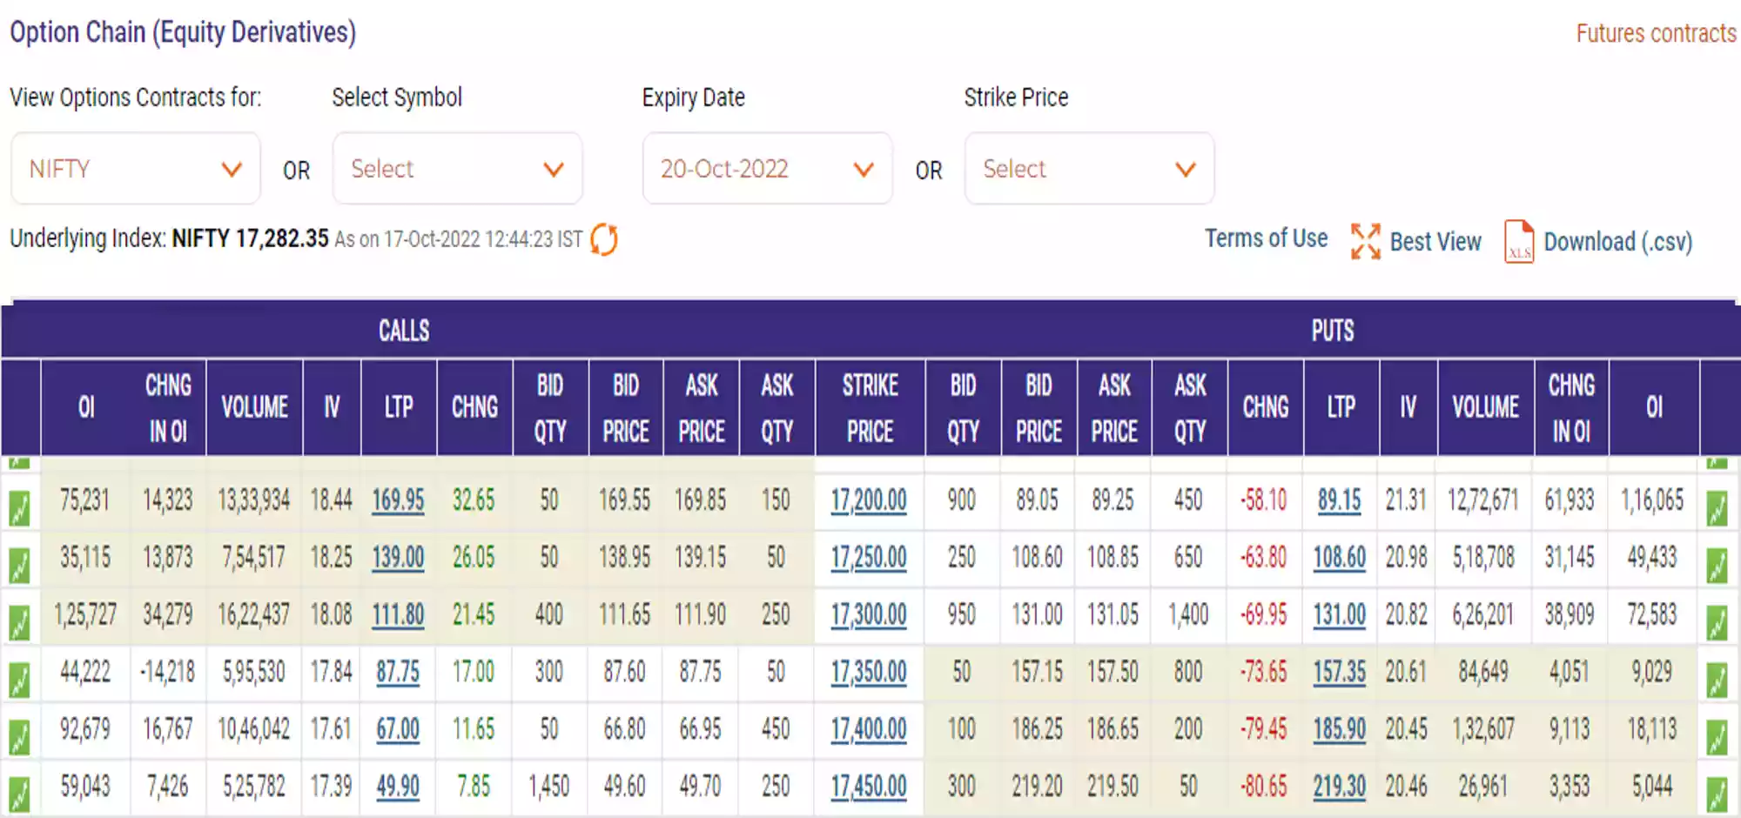
Task: Click puts volume 12,72,671 cell
Action: click(x=1483, y=500)
